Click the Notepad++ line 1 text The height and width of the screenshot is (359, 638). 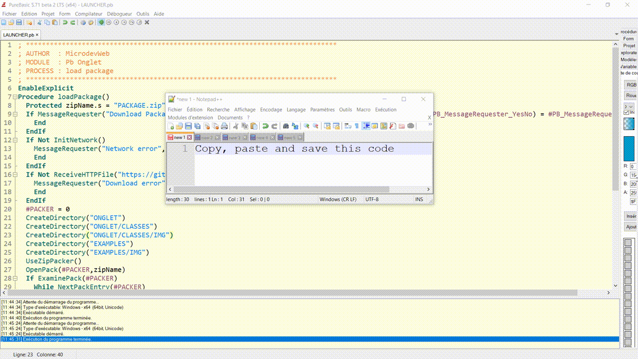click(294, 149)
